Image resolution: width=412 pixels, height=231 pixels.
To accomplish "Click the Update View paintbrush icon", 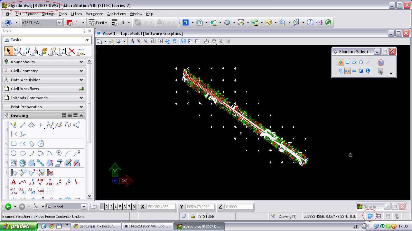I will [x=132, y=41].
